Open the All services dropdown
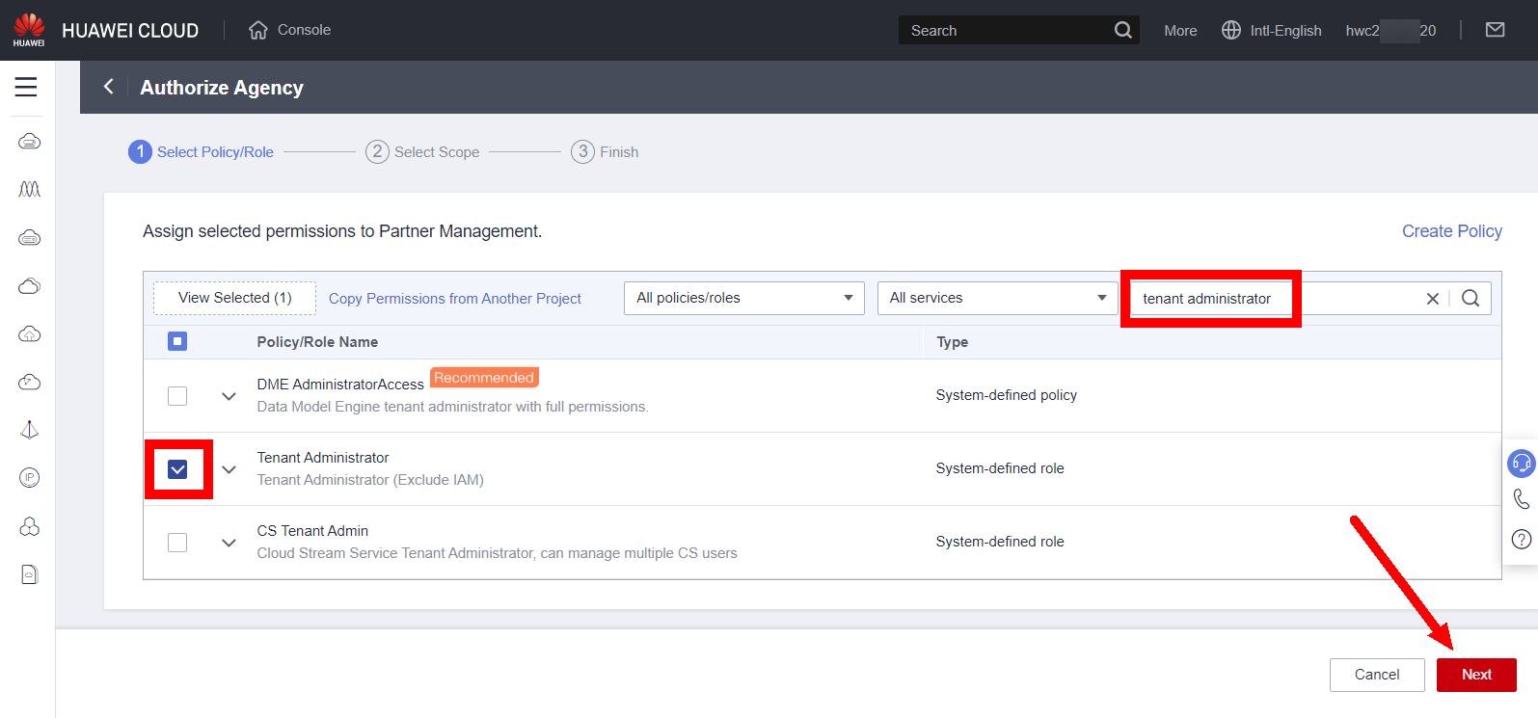1538x718 pixels. (x=997, y=299)
